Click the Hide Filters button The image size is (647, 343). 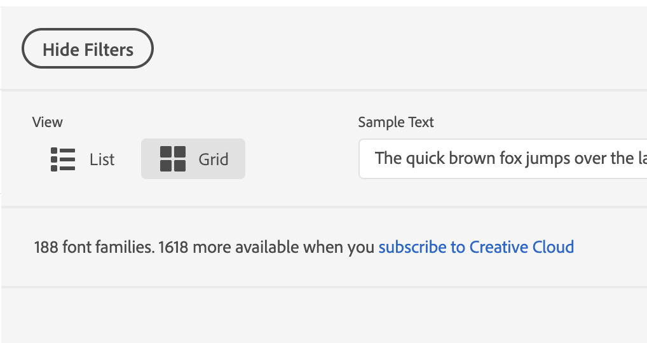(x=88, y=49)
